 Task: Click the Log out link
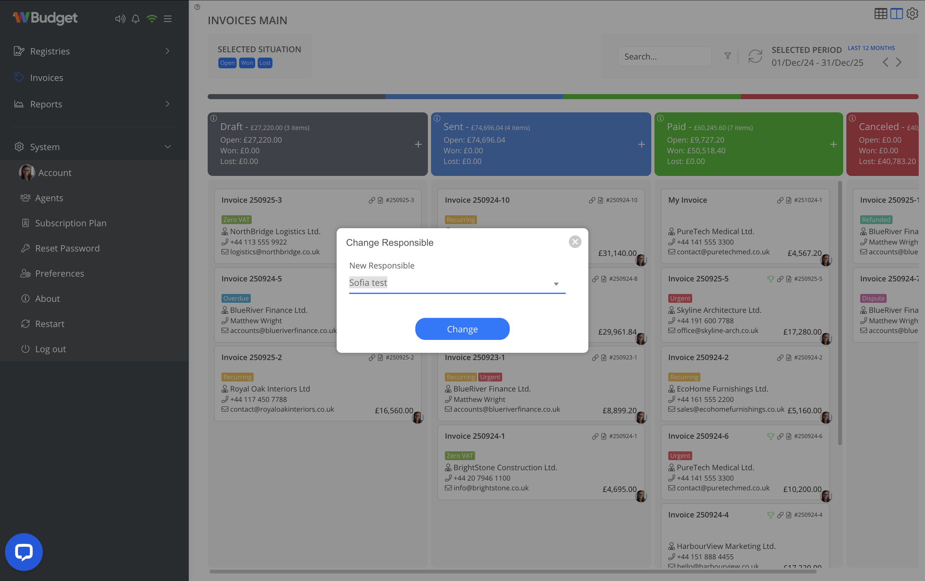click(50, 349)
